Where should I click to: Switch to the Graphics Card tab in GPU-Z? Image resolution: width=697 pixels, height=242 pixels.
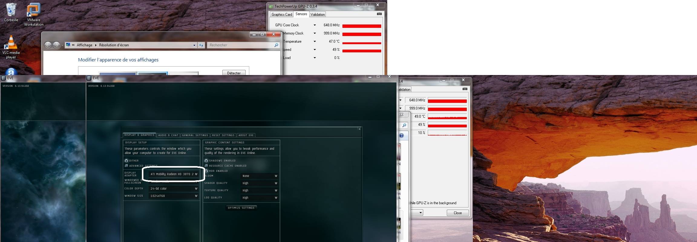(282, 14)
